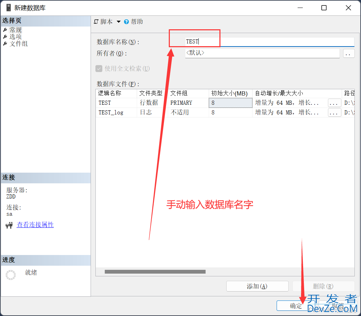The height and width of the screenshot is (316, 361).
Task: Select the TEST_log logical name cell
Action: coord(116,112)
